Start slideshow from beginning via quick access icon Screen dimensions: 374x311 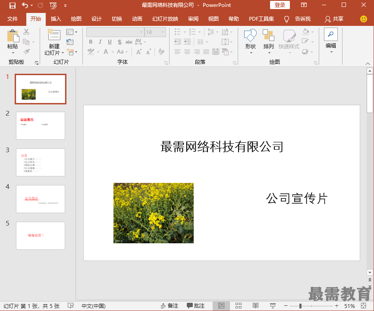tap(53, 6)
